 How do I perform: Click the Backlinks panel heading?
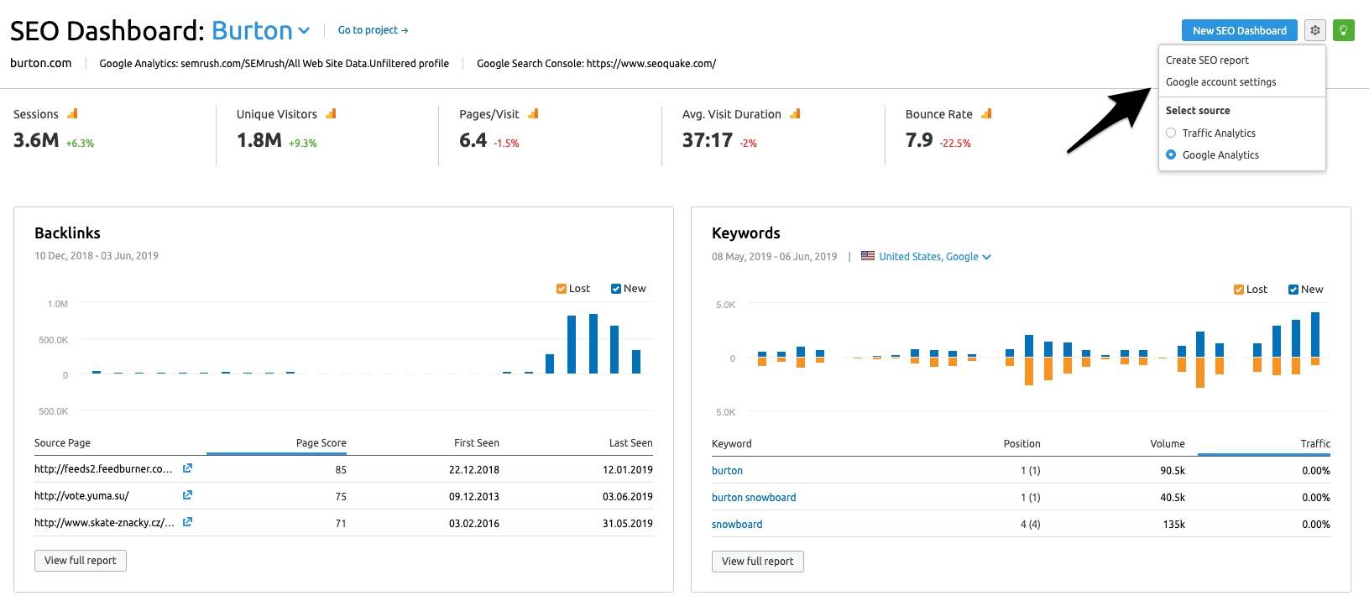click(x=67, y=233)
